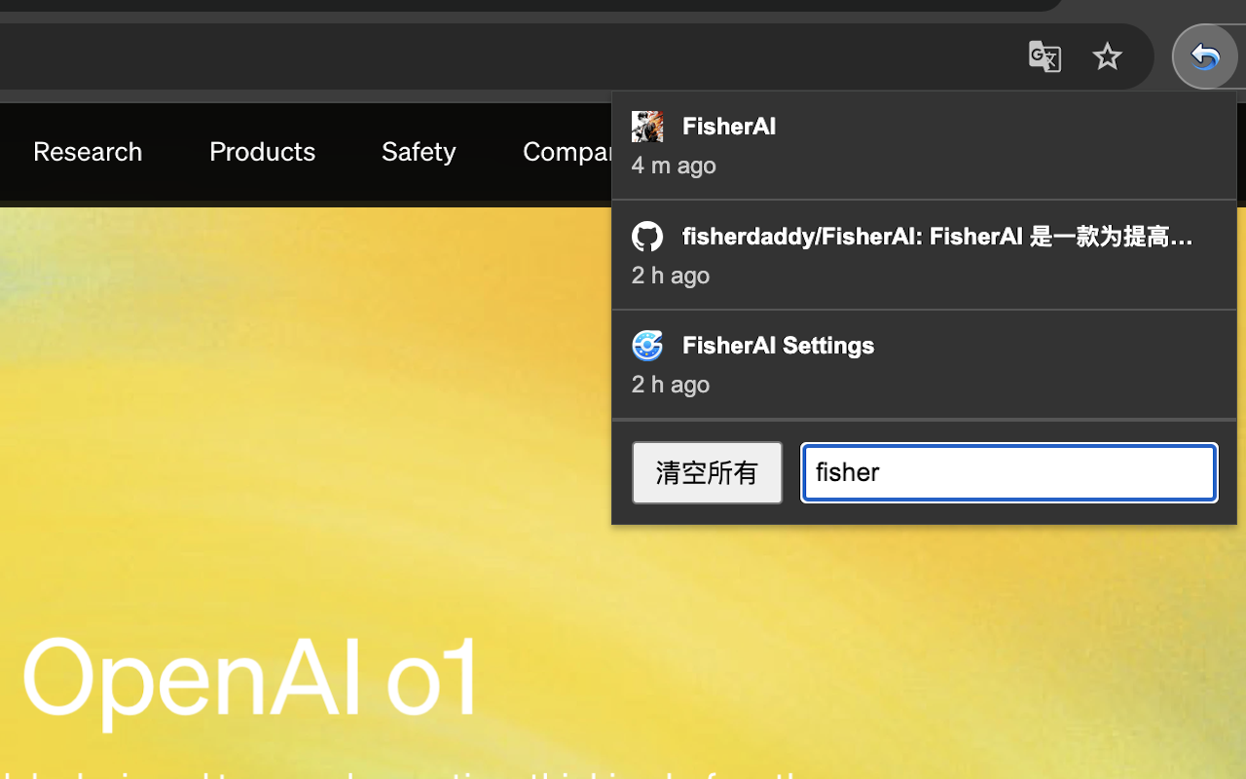Open the Products menu

click(262, 152)
